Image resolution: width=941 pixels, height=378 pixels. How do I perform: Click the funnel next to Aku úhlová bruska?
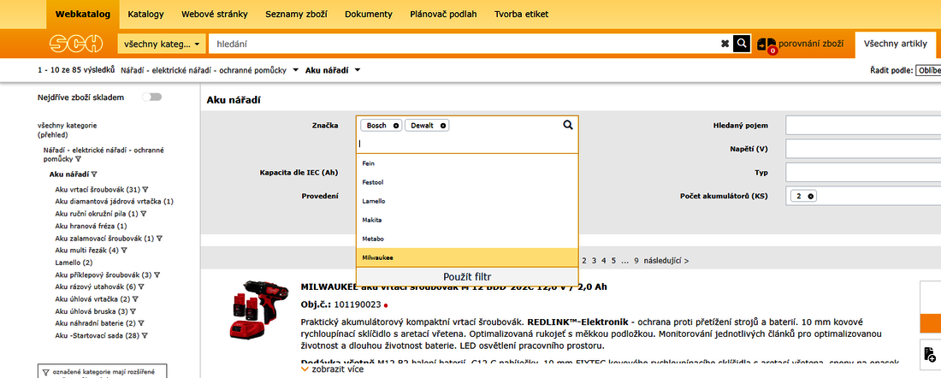133,311
